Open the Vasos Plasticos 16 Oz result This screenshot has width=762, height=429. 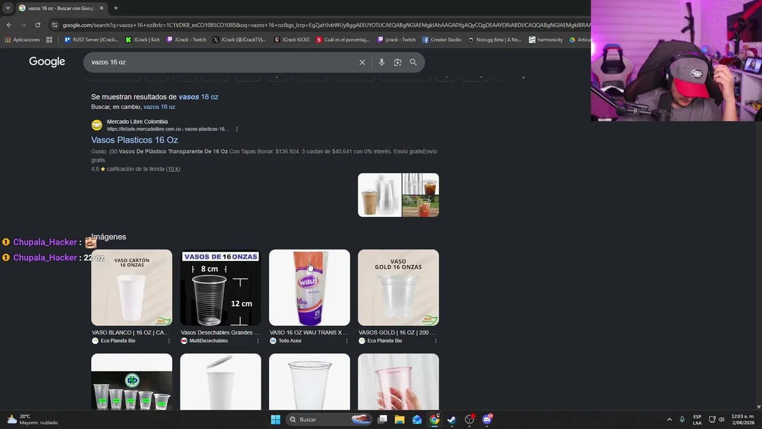pyautogui.click(x=135, y=140)
